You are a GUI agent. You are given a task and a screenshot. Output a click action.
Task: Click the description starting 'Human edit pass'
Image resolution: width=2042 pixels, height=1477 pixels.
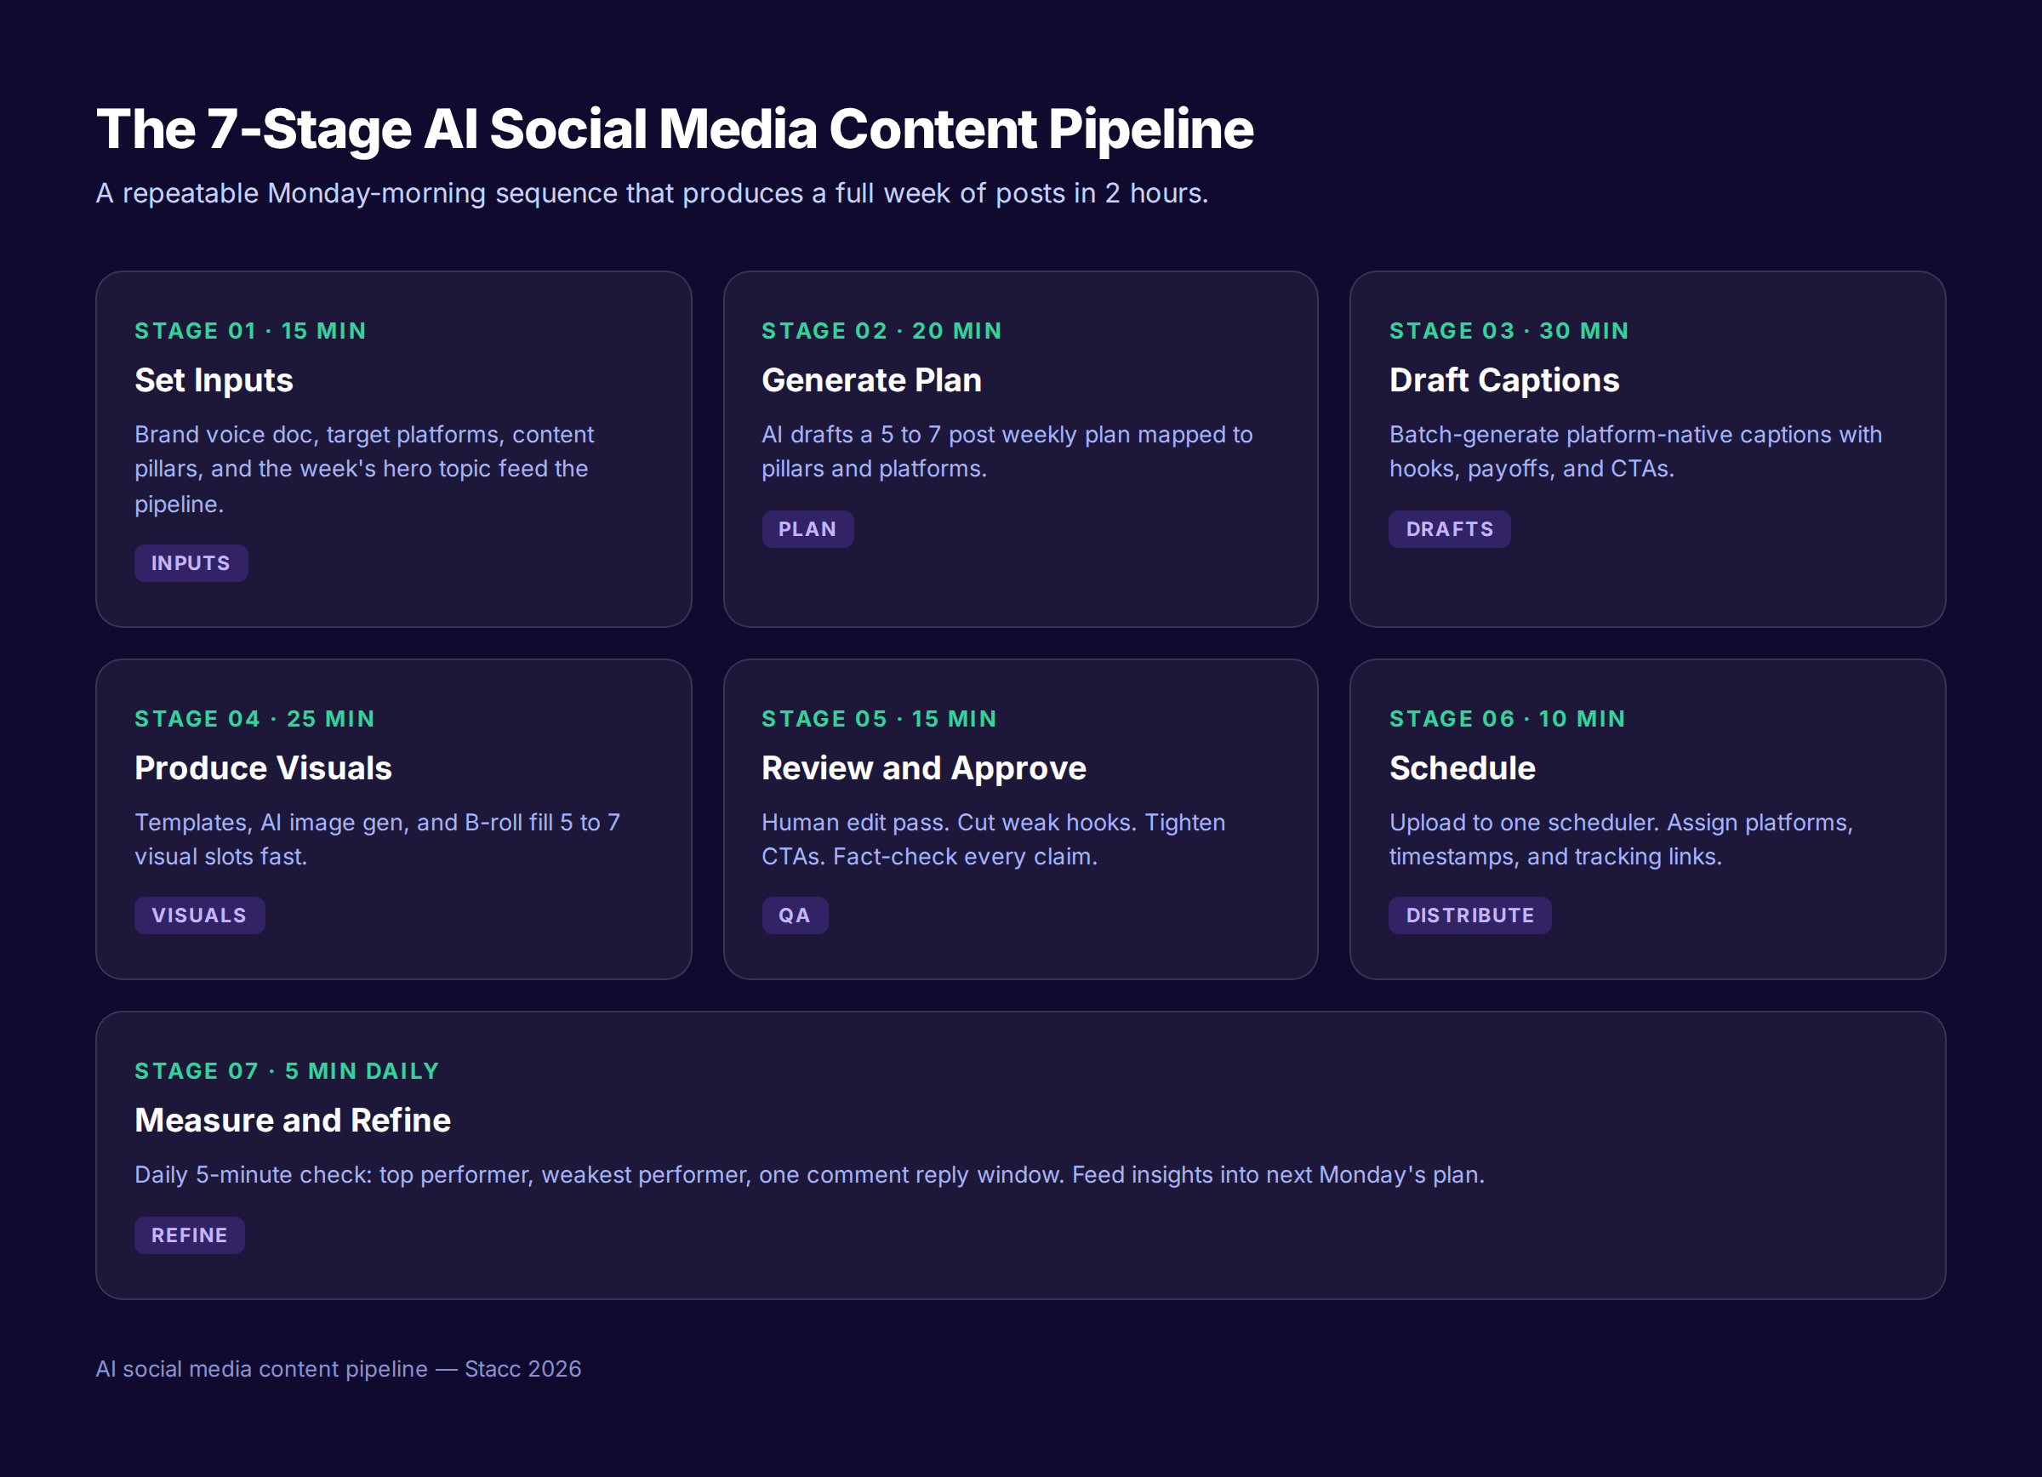coord(993,839)
